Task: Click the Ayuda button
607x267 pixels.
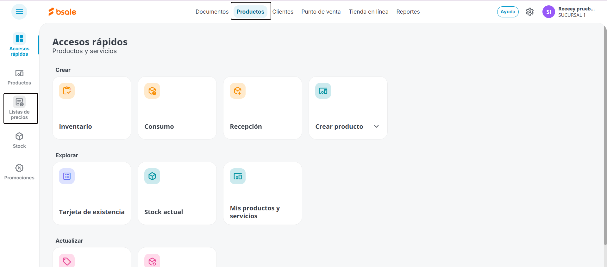Action: (x=508, y=12)
